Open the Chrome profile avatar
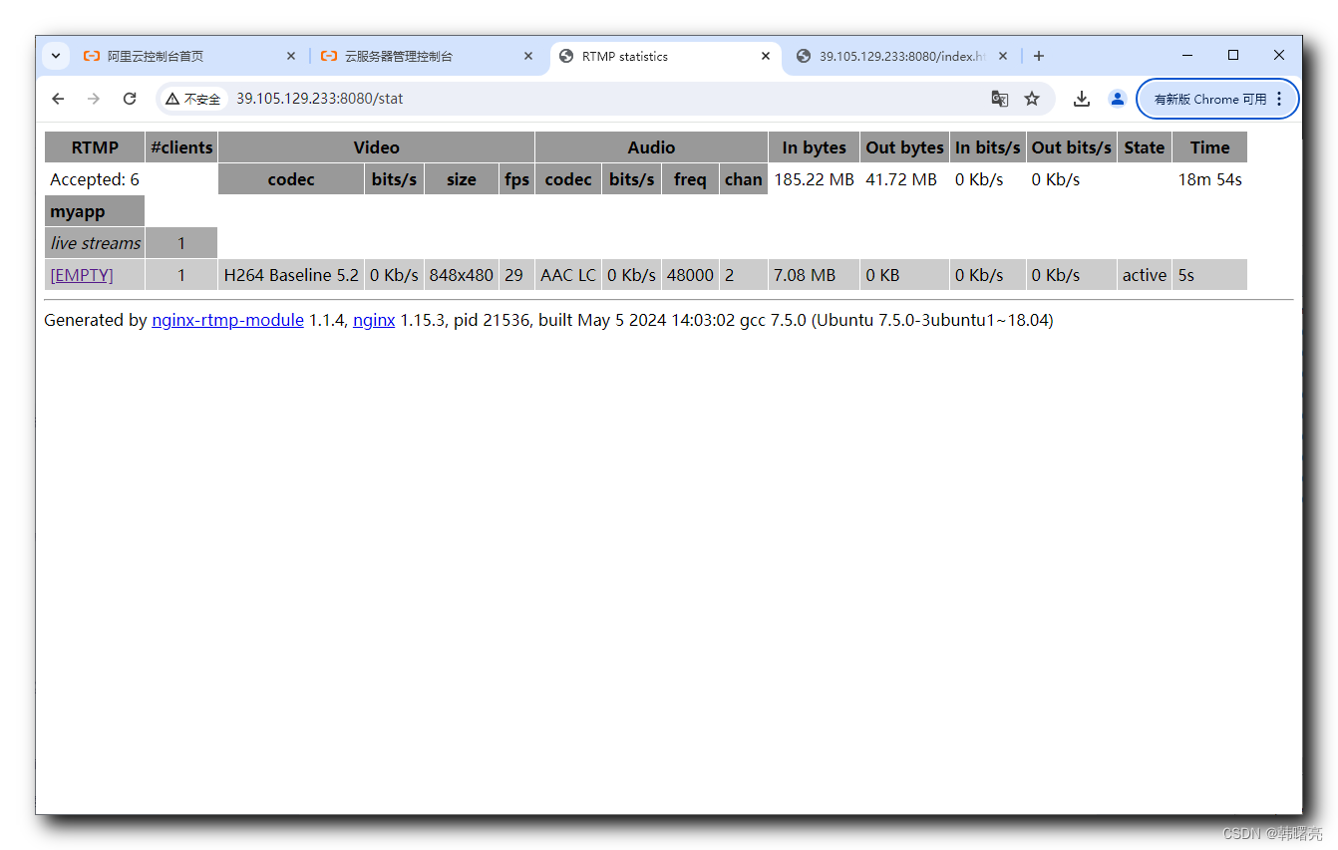1338x850 pixels. [1117, 99]
